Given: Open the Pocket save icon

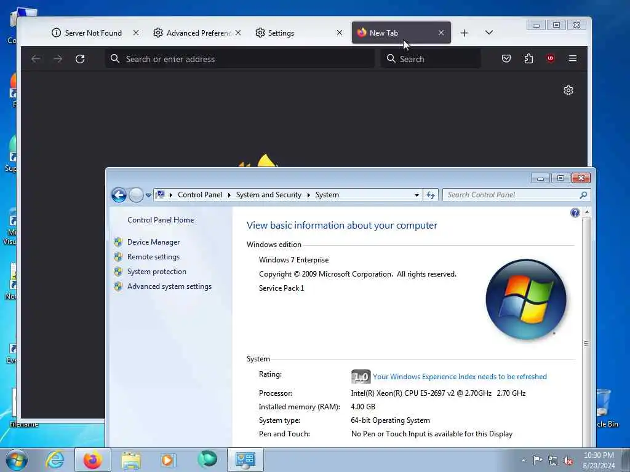Looking at the screenshot, I should click(x=506, y=59).
